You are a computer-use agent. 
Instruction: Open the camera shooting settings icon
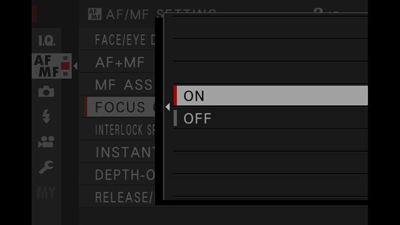tap(46, 91)
